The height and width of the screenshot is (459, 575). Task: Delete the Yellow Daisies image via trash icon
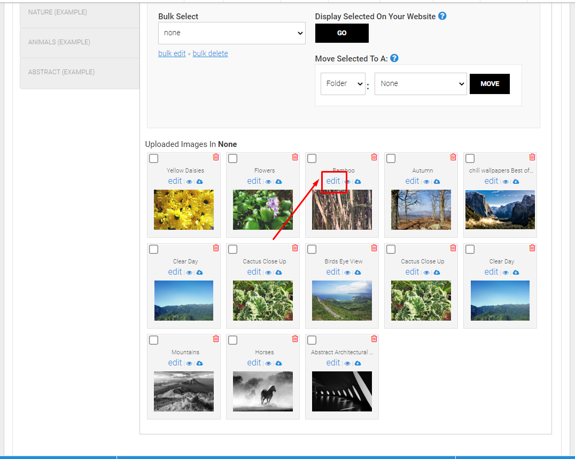pos(216,157)
